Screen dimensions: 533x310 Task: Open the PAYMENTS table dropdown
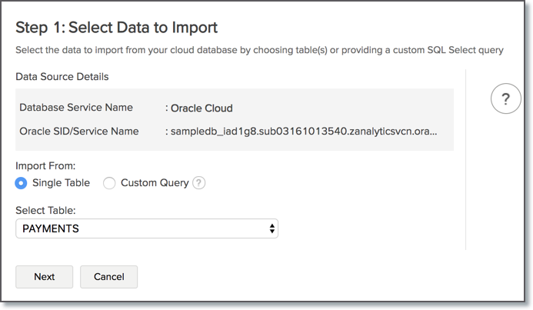[146, 228]
